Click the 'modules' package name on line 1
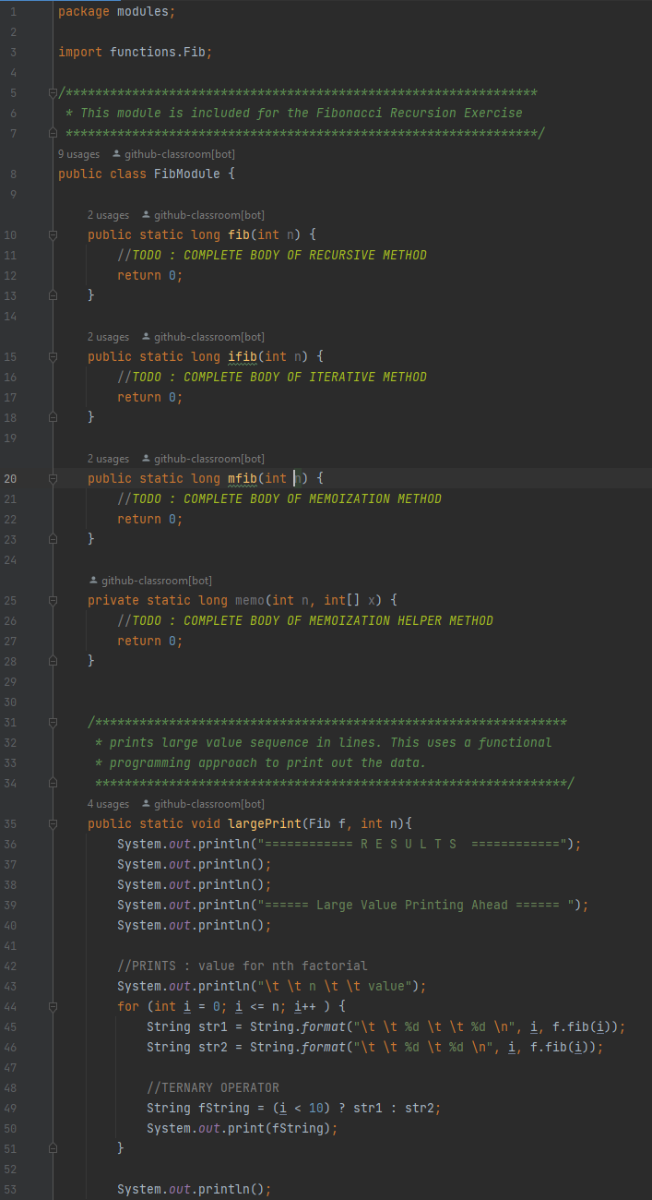 [143, 11]
